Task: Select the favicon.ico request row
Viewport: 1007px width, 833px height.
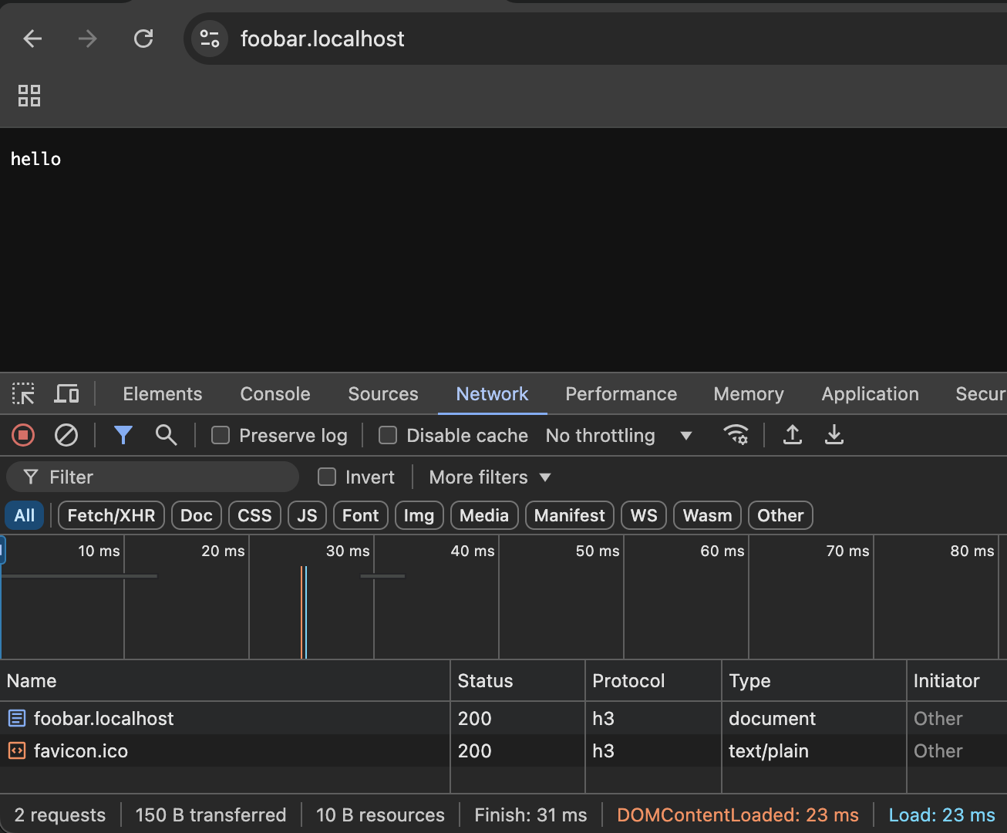Action: coord(503,751)
